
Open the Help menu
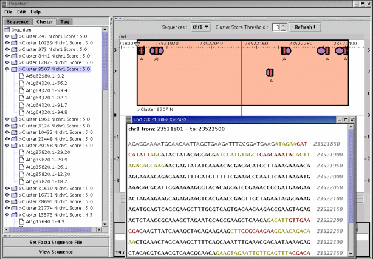click(x=35, y=12)
